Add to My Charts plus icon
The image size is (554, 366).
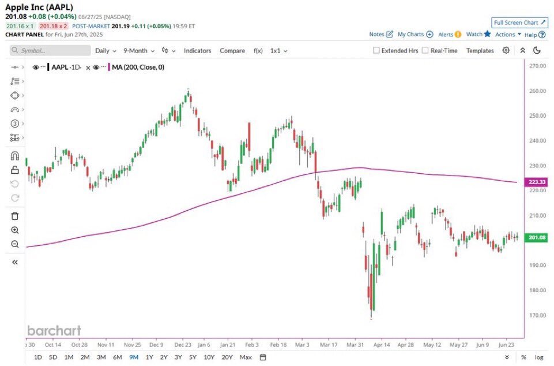tap(429, 34)
